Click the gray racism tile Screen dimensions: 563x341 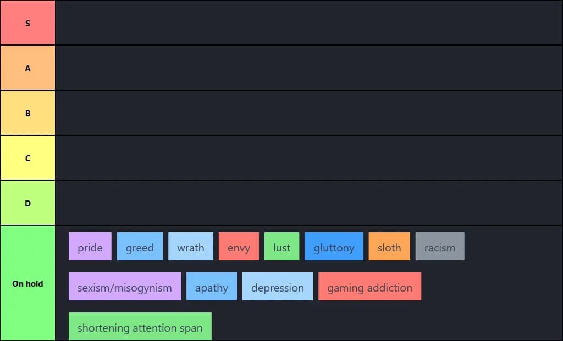click(x=440, y=247)
